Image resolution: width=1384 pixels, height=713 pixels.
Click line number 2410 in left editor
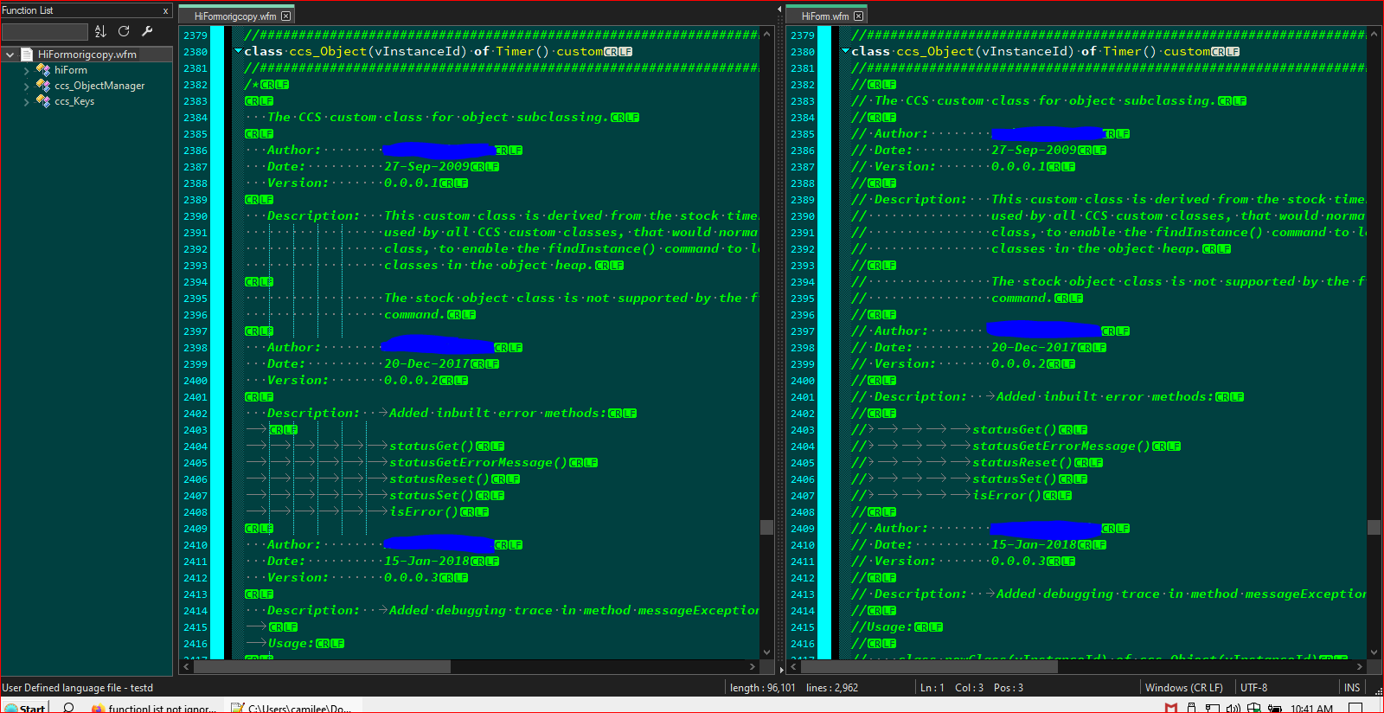[195, 545]
